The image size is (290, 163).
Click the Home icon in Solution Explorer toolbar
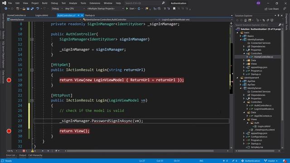[x=246, y=20]
